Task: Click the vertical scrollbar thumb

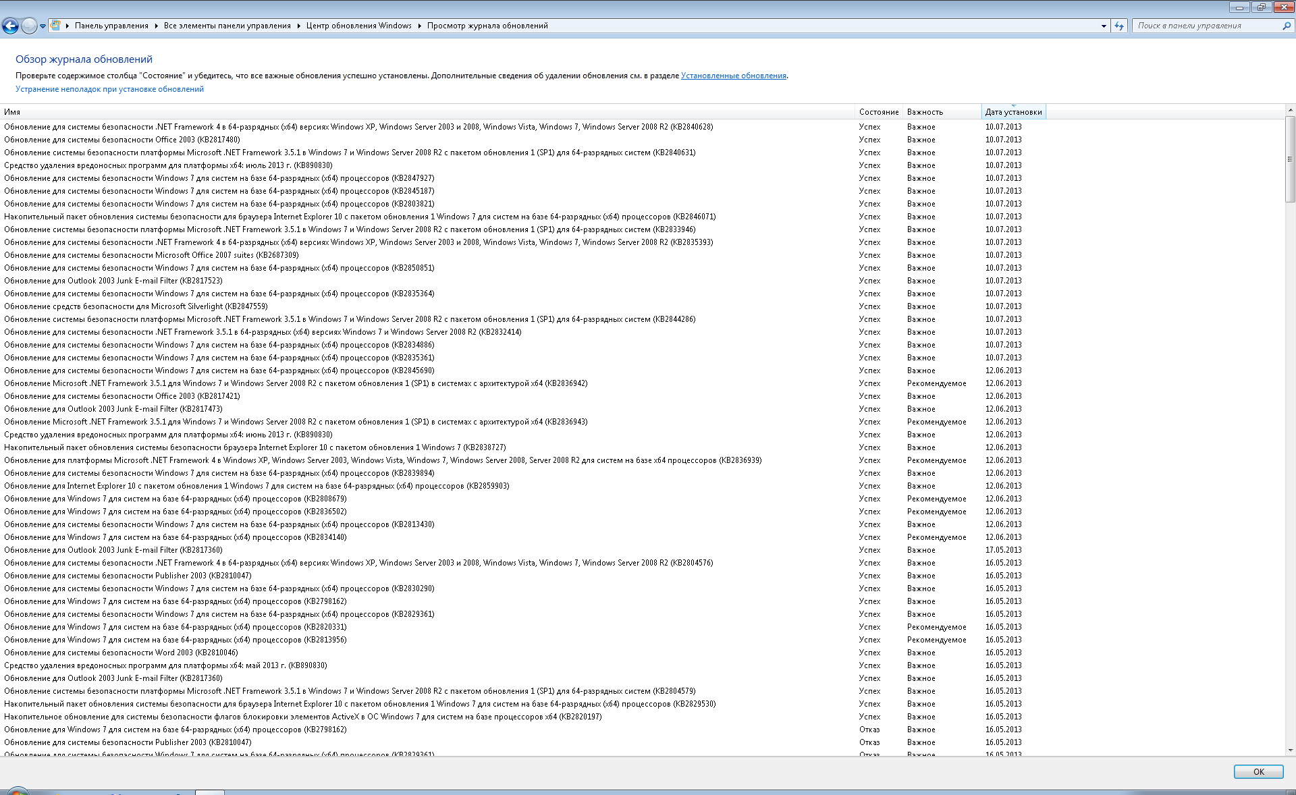Action: [x=1290, y=159]
